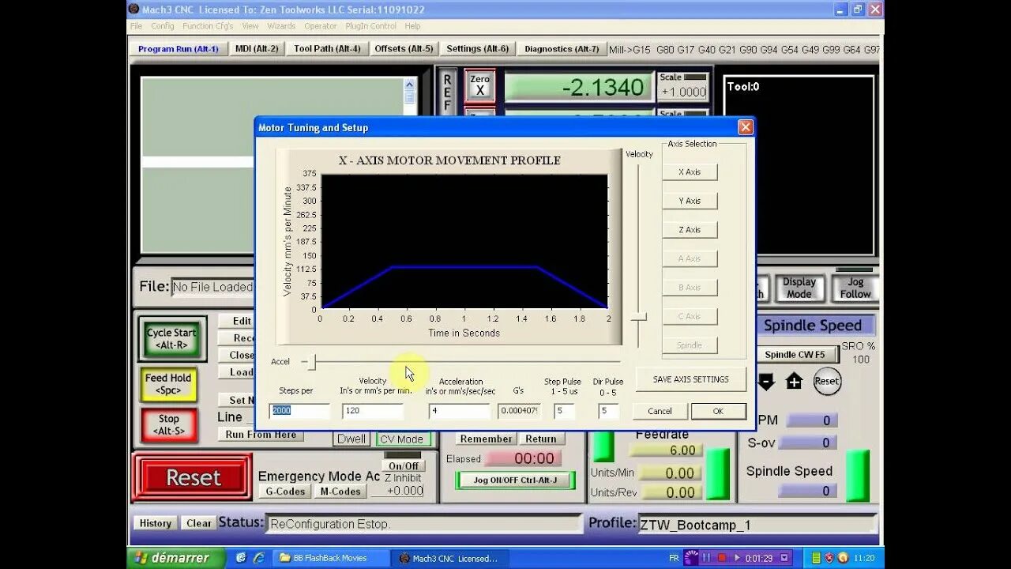Toggle the Dwell button
1011x569 pixels.
coord(351,439)
